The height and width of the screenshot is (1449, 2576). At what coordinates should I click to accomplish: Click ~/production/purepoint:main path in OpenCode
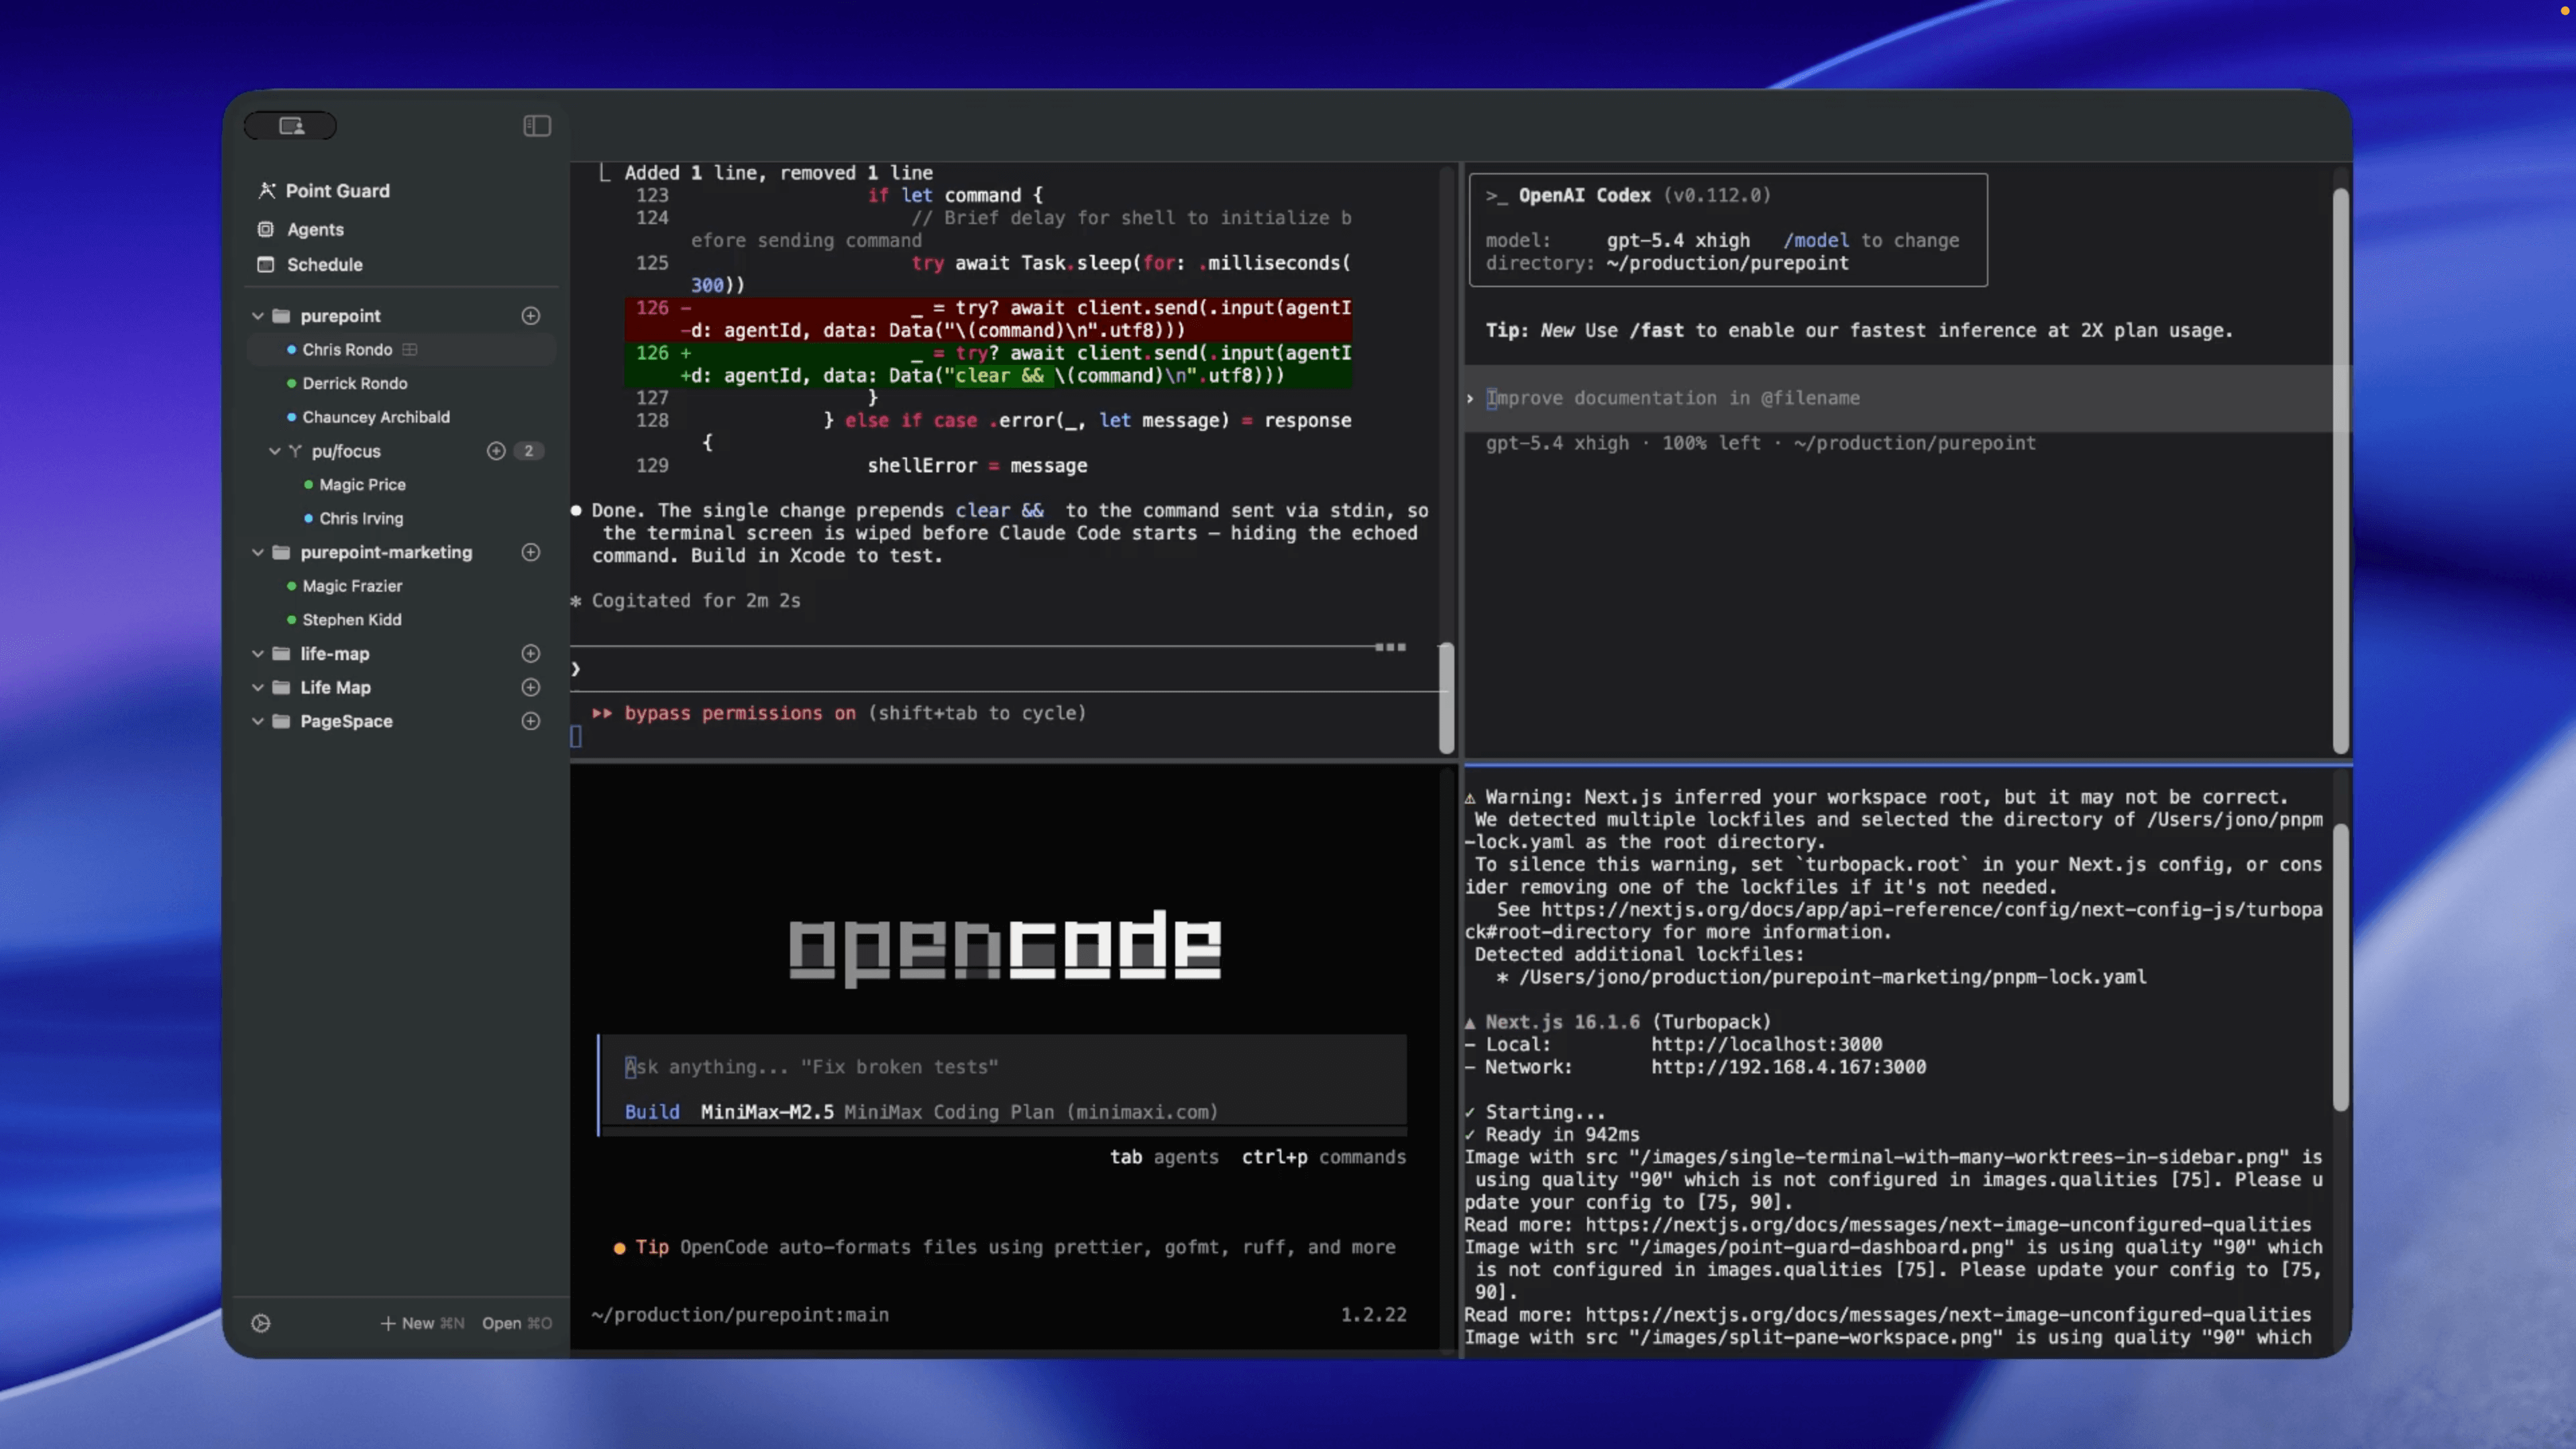739,1314
